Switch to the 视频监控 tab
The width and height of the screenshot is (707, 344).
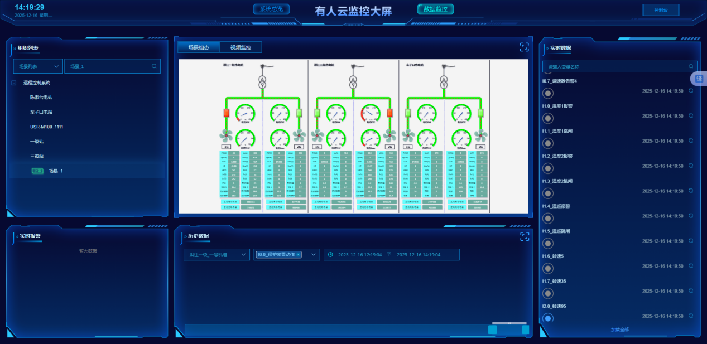pos(241,47)
